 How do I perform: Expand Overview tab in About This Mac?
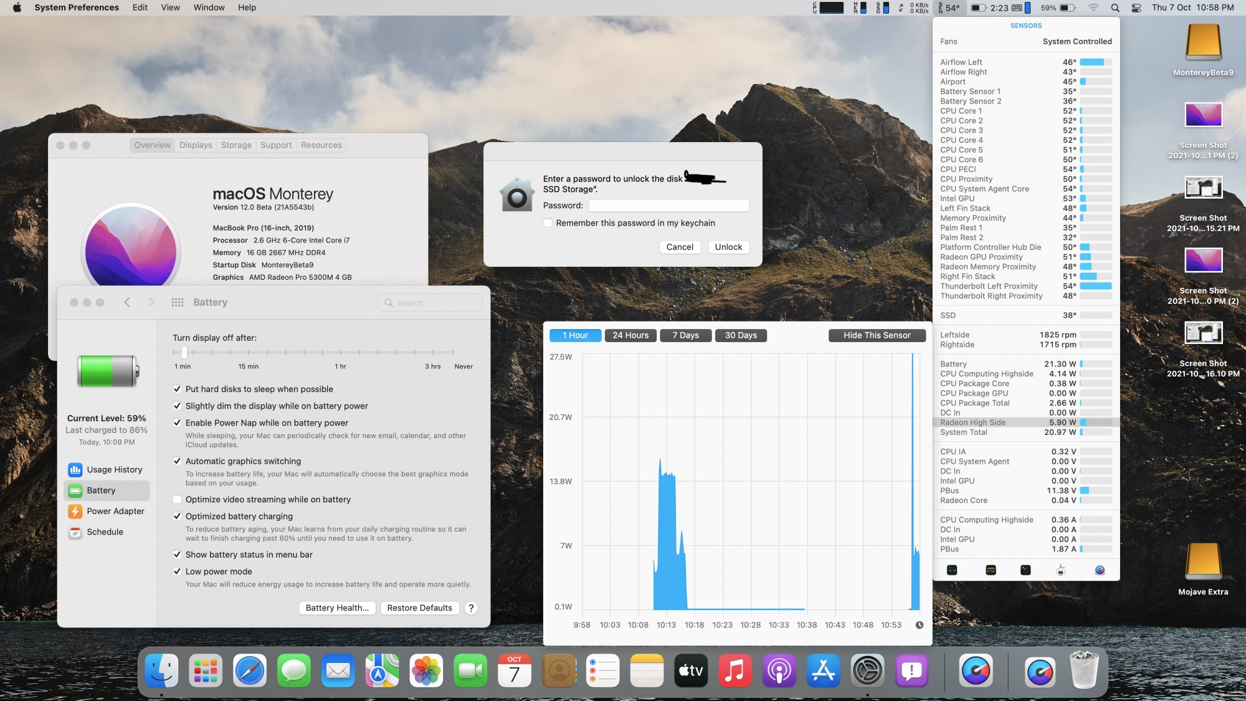153,145
